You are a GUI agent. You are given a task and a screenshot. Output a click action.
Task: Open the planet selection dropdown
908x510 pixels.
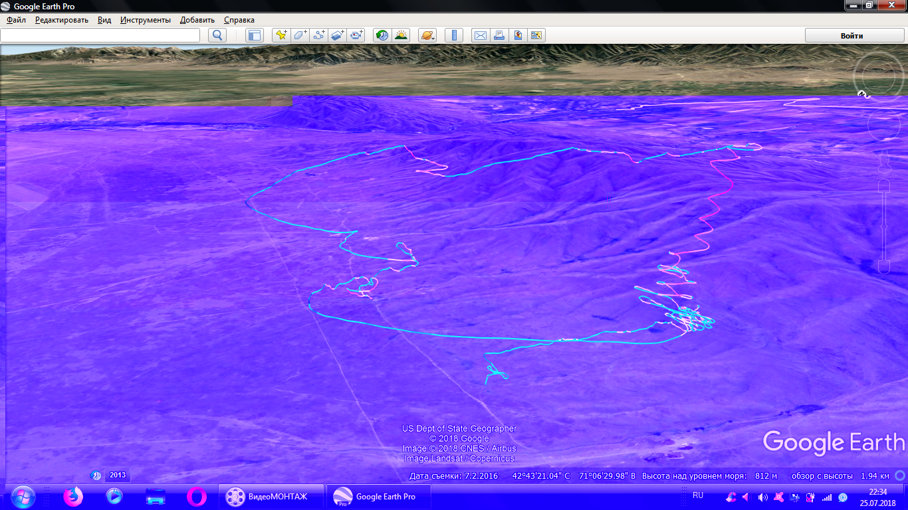(x=427, y=35)
